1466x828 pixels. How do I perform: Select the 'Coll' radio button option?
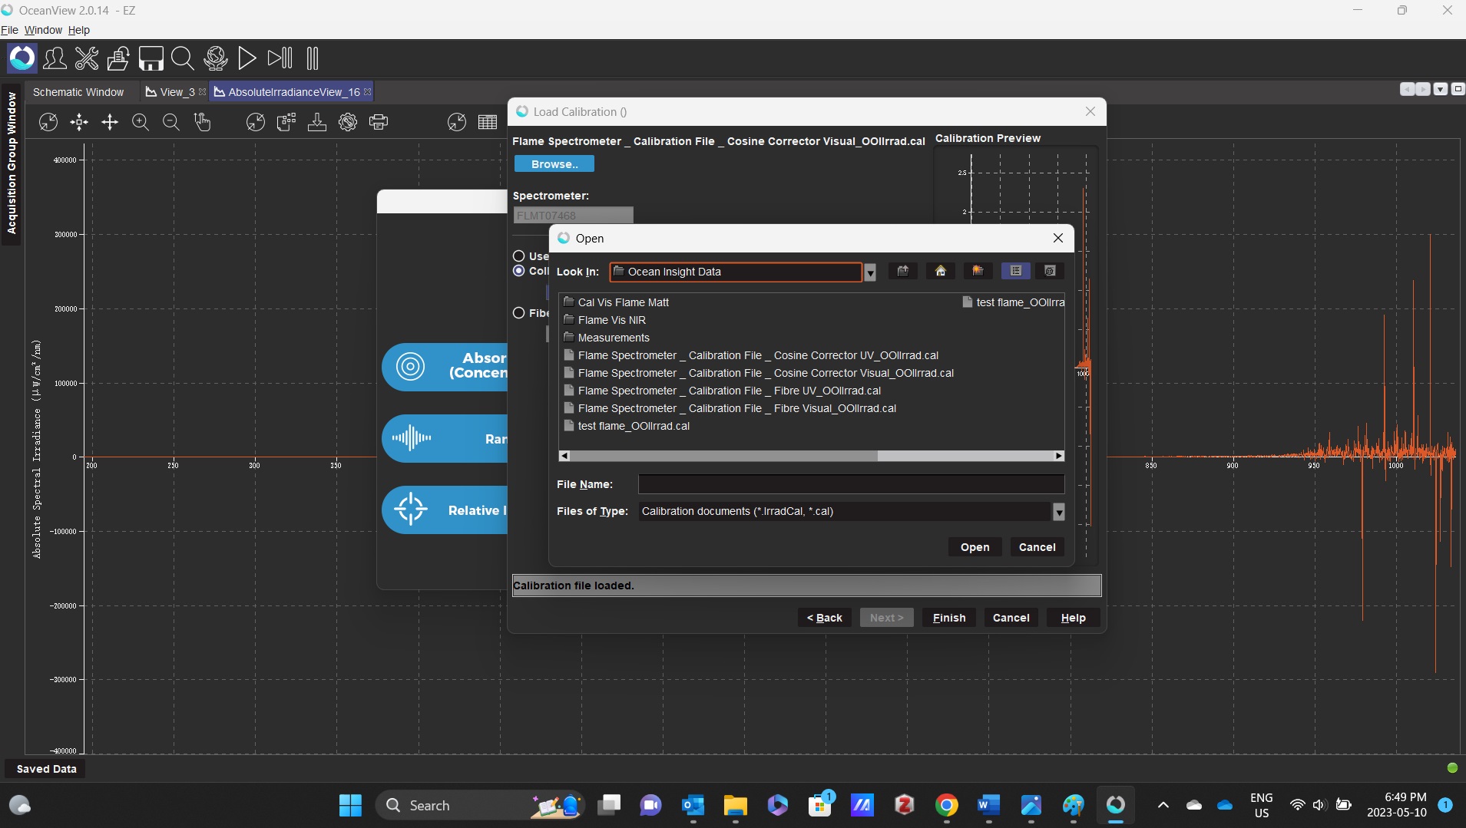click(519, 271)
